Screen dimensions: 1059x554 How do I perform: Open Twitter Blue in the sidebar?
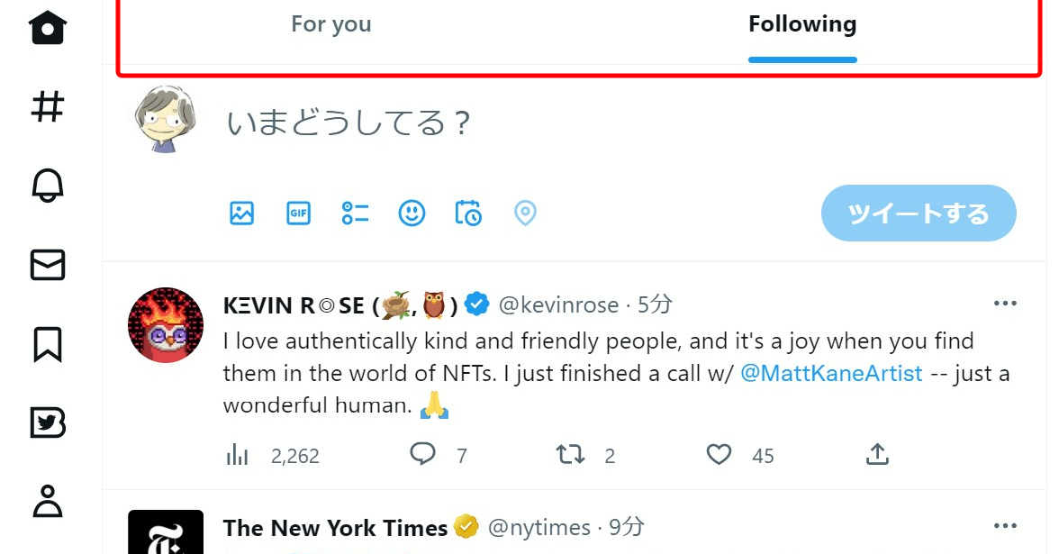pyautogui.click(x=48, y=422)
